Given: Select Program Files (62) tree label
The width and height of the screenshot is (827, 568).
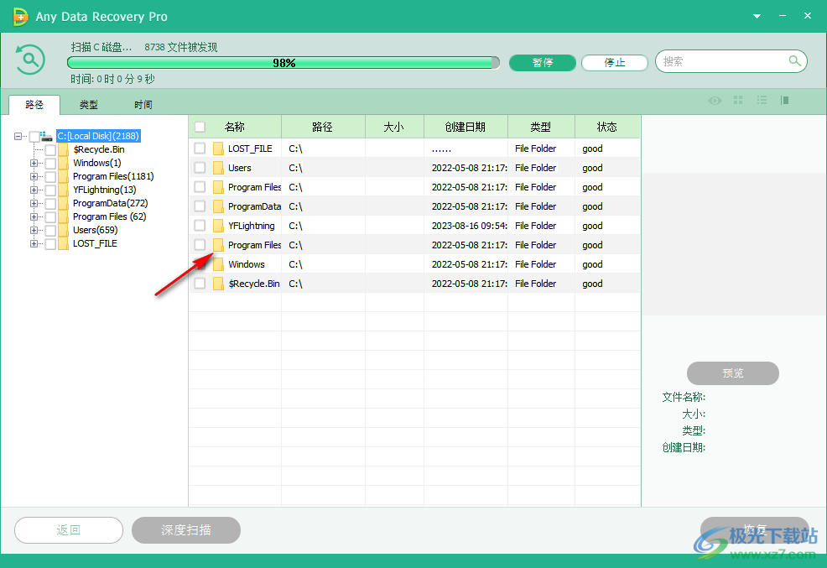Looking at the screenshot, I should (x=110, y=216).
